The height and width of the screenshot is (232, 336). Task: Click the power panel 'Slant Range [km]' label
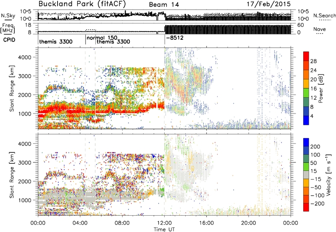click(12, 88)
